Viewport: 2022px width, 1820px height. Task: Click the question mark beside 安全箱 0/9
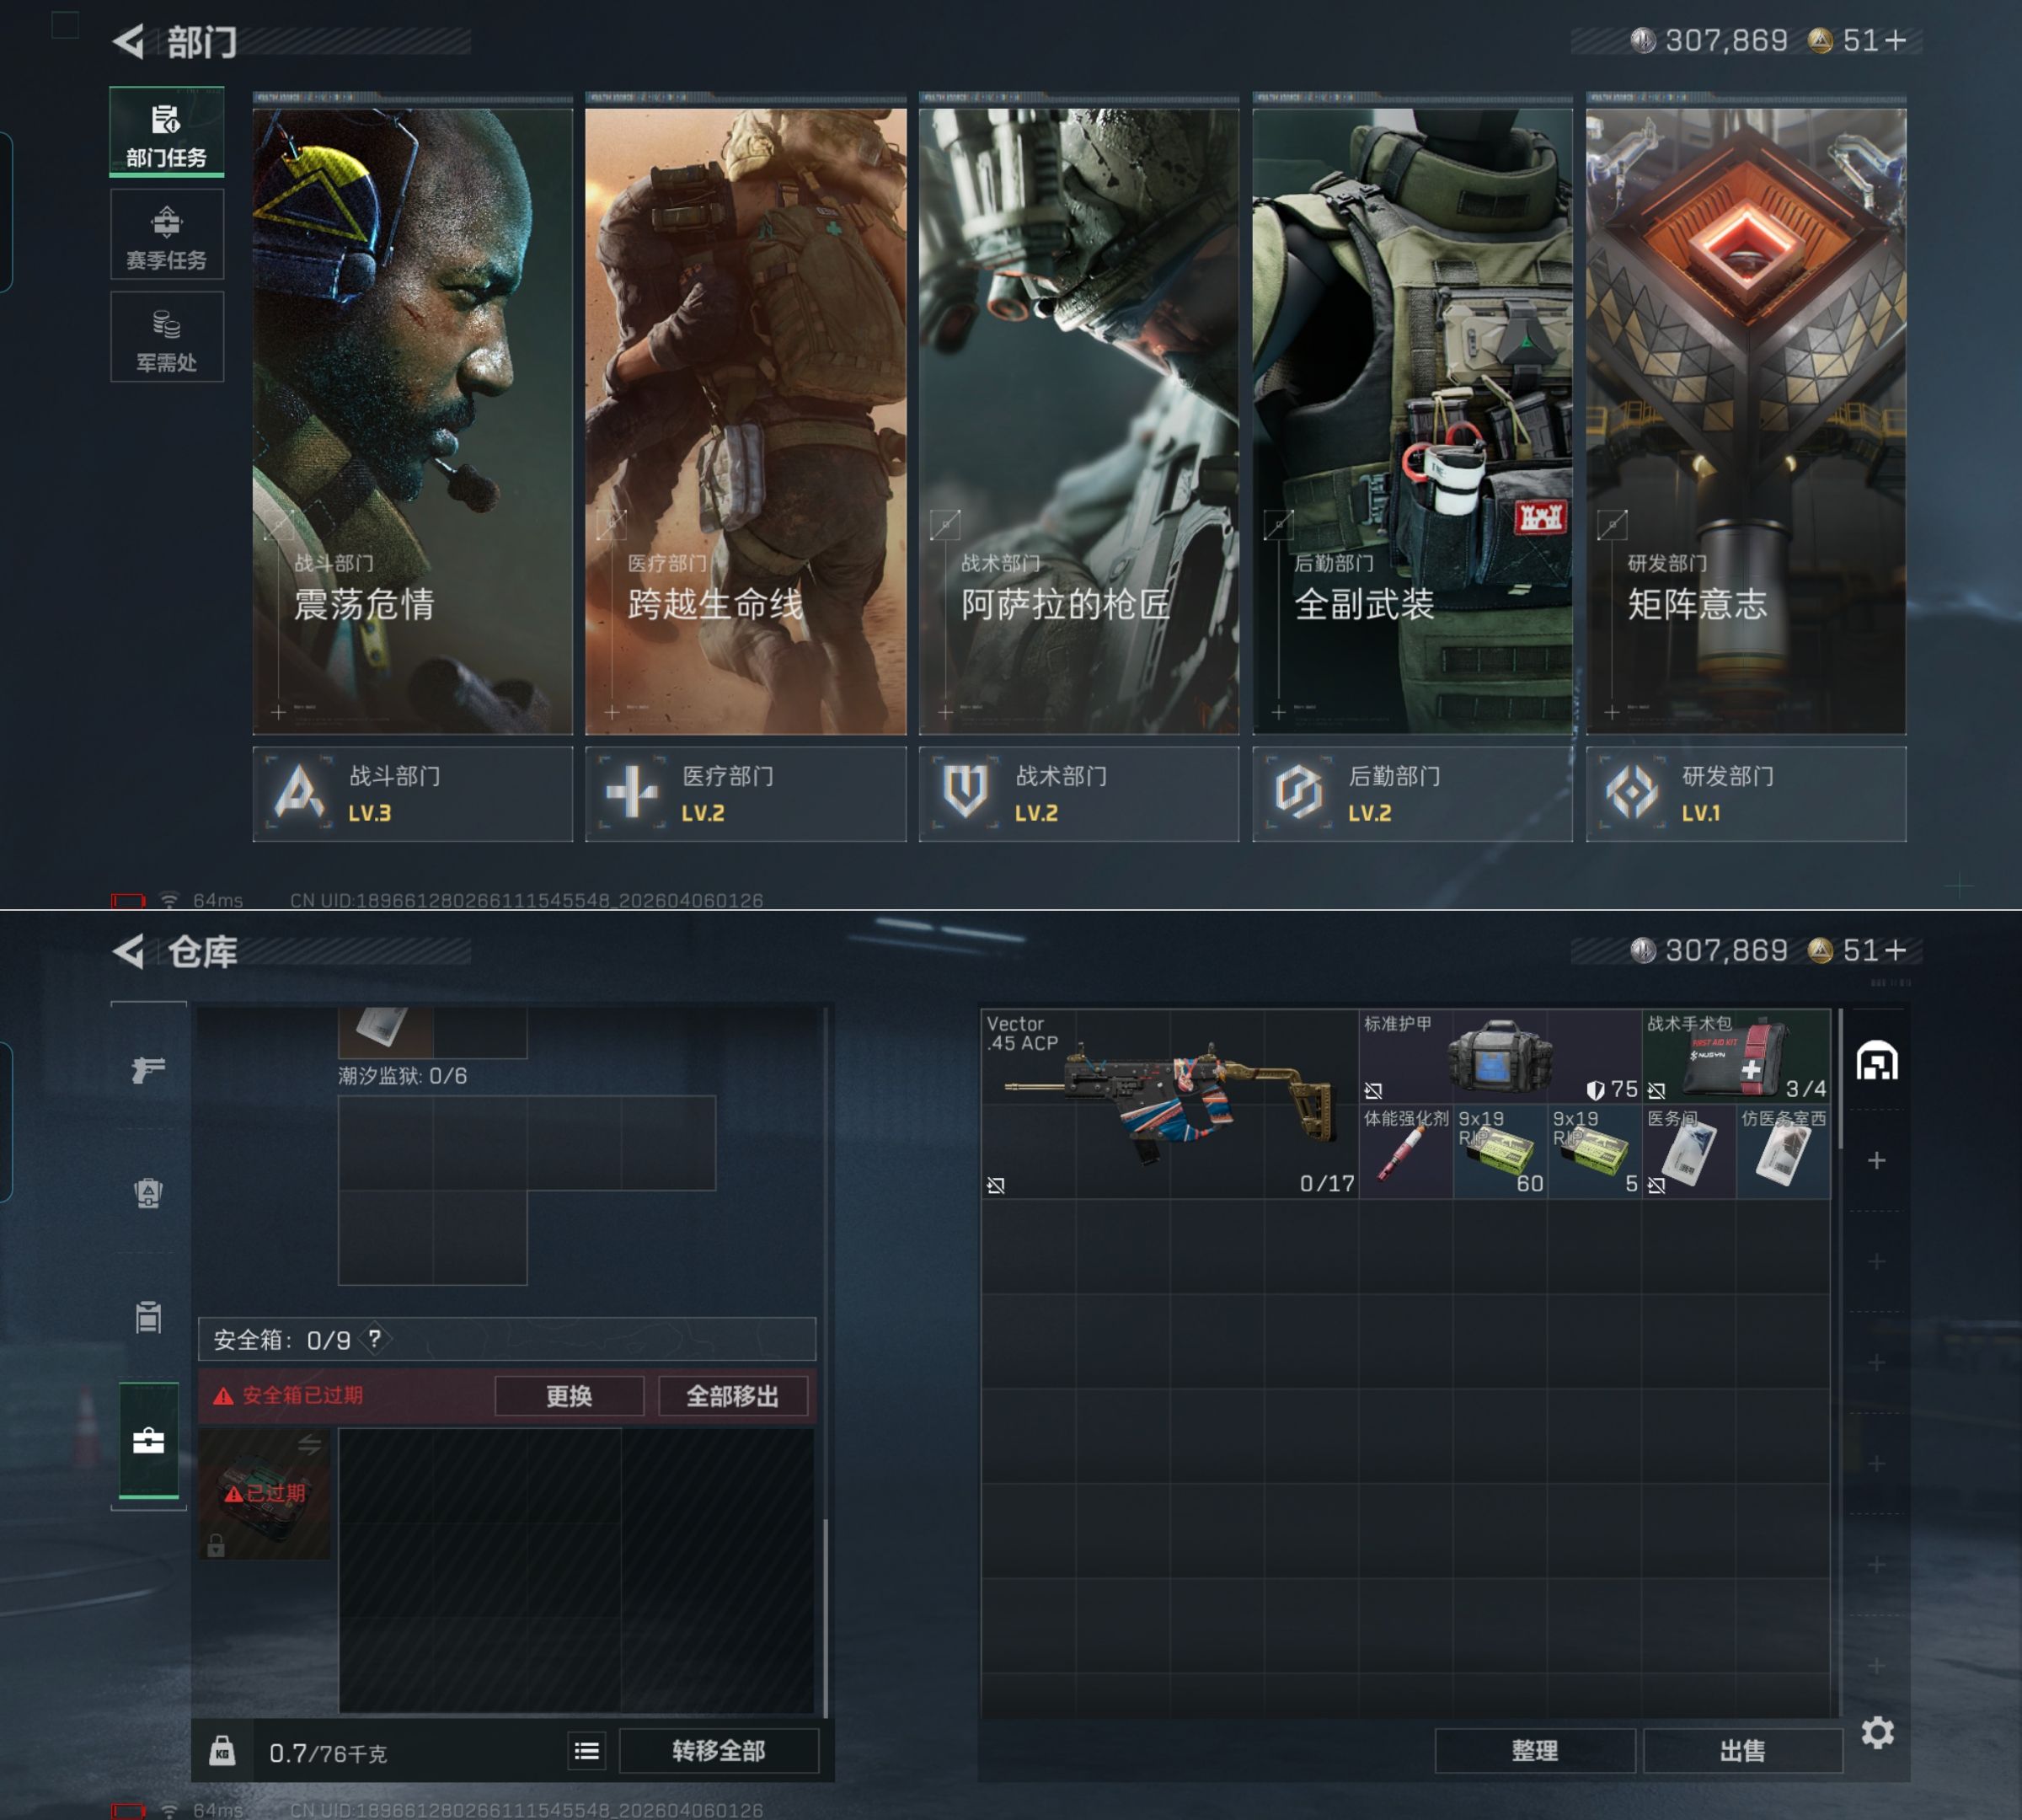click(375, 1339)
